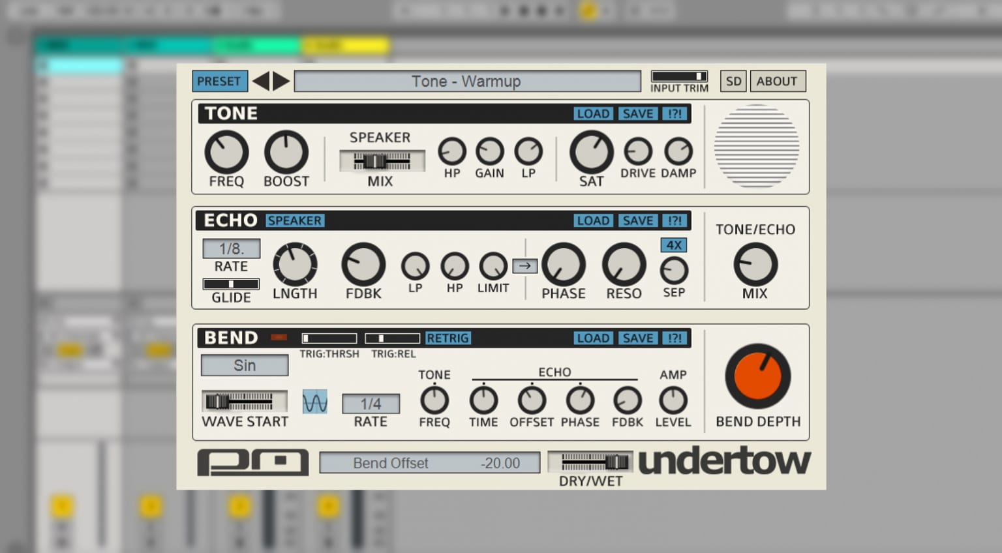Click the orange BEND DEPTH knob
The image size is (1002, 553).
pos(757,377)
